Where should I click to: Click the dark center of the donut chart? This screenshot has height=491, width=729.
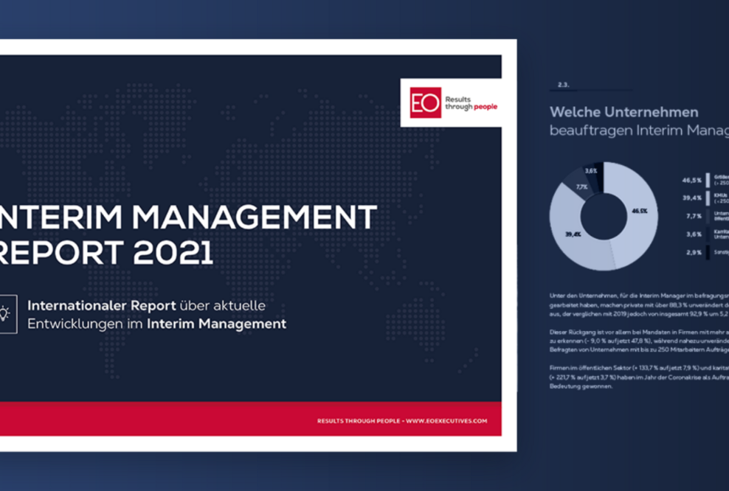(x=604, y=216)
